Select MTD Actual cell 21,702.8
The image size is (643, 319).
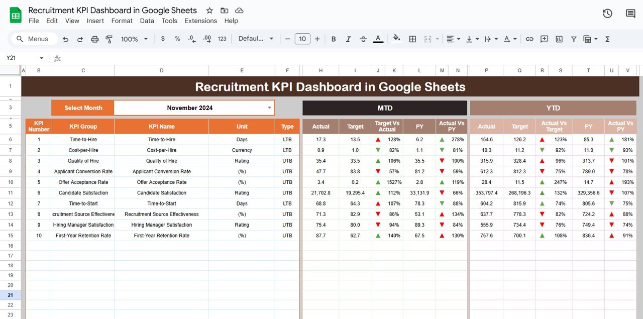click(x=320, y=193)
